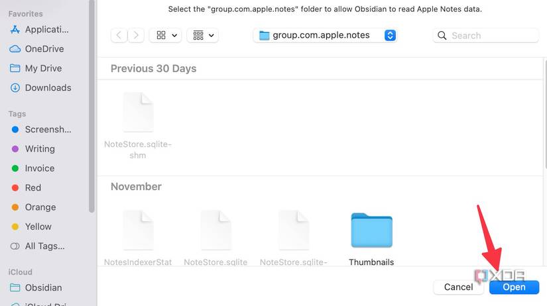This screenshot has height=306, width=547.
Task: Click the iCloud section heading
Action: click(x=21, y=272)
